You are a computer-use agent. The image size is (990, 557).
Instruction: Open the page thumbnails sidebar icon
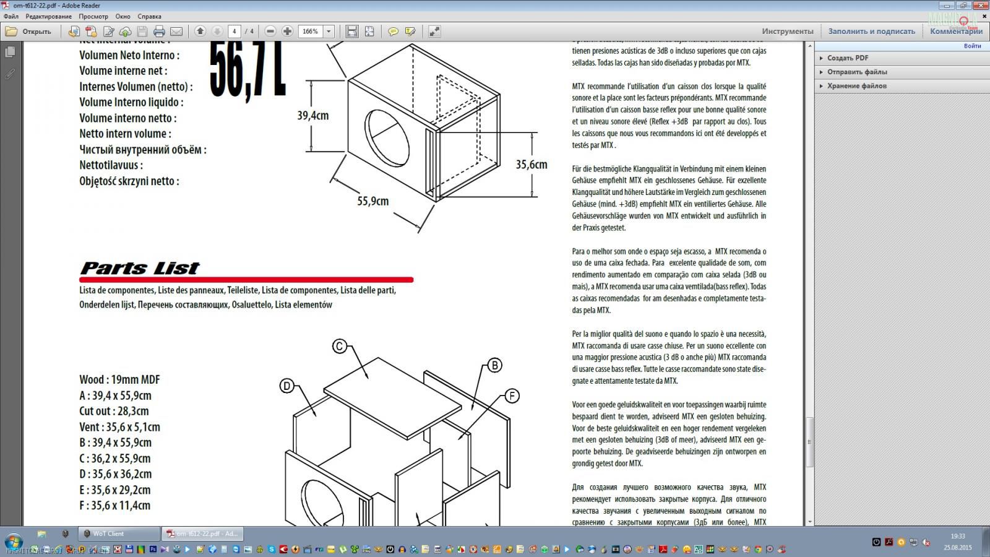(x=10, y=53)
